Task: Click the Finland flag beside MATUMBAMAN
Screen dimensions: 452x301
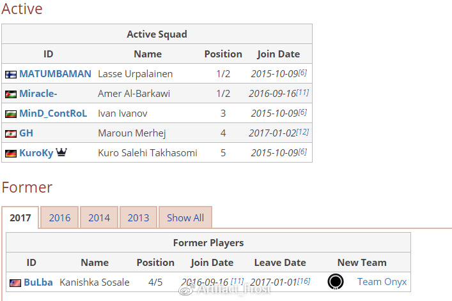Action: pos(11,74)
